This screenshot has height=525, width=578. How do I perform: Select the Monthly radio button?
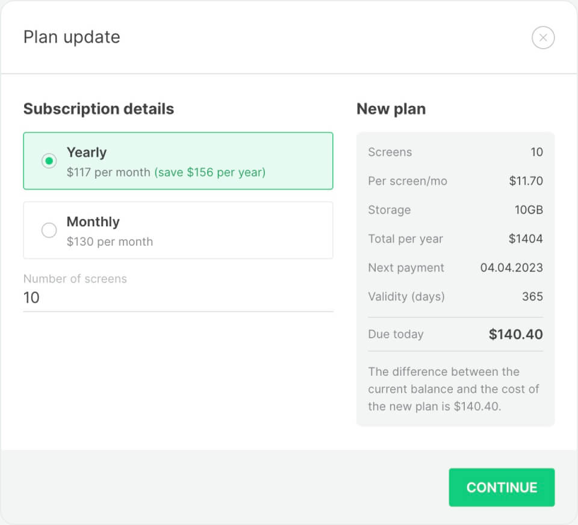(49, 231)
